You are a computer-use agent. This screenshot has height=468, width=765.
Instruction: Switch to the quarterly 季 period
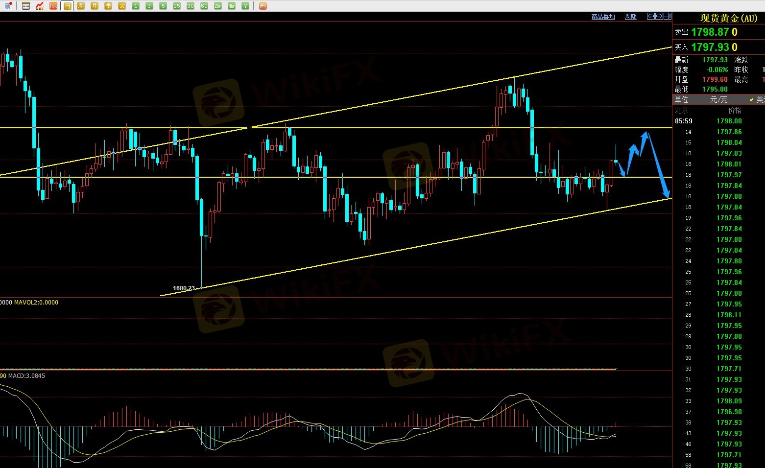coord(108,6)
